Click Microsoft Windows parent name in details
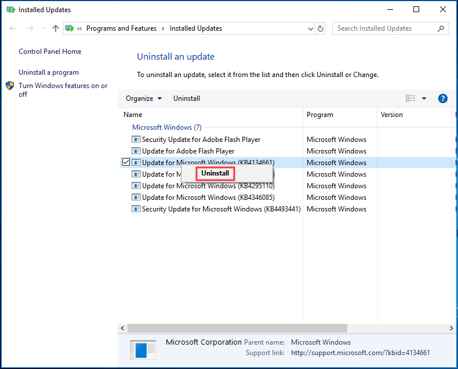 (x=321, y=342)
